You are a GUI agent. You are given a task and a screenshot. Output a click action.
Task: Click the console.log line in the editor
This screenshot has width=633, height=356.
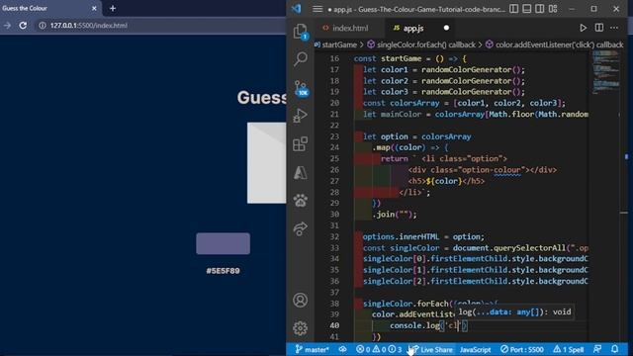428,325
